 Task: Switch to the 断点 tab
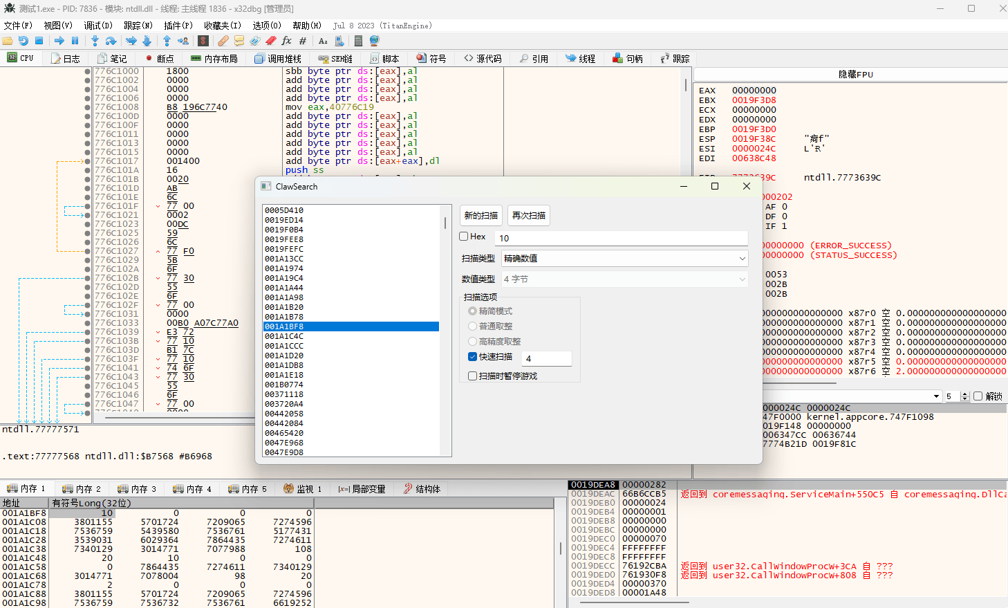[x=159, y=59]
